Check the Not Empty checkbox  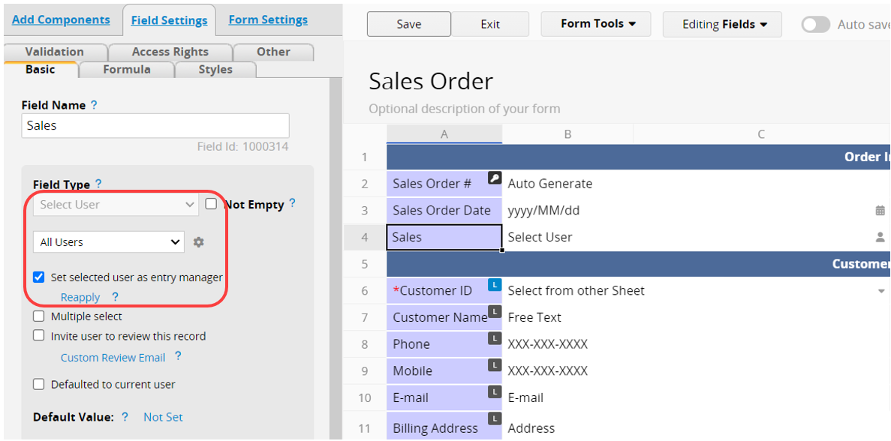(211, 203)
